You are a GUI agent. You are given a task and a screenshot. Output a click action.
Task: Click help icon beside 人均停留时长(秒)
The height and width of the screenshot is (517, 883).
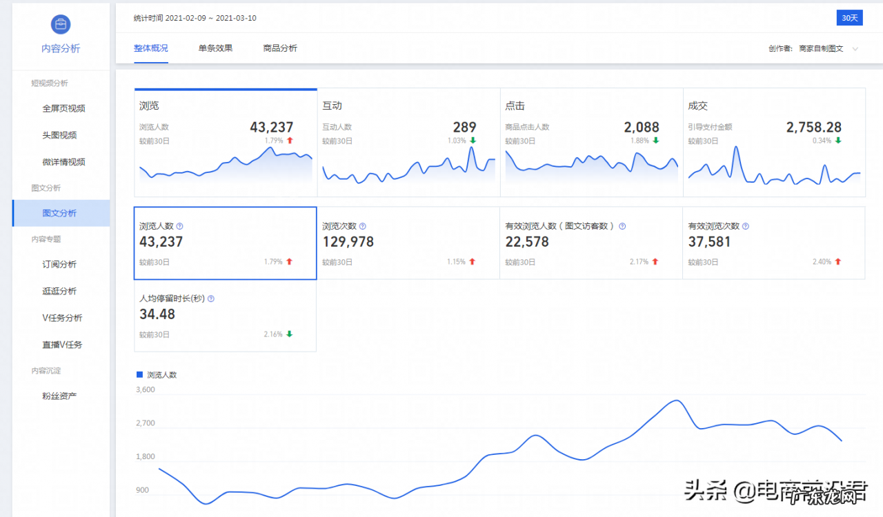tap(211, 299)
